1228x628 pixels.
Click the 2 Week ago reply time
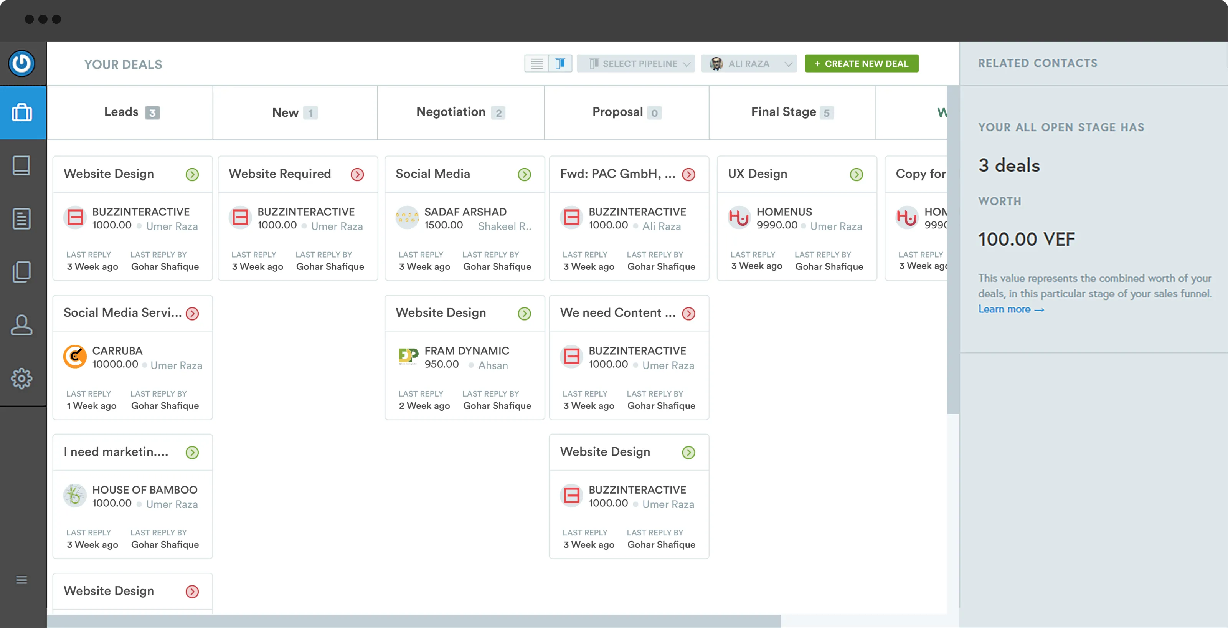(x=424, y=406)
